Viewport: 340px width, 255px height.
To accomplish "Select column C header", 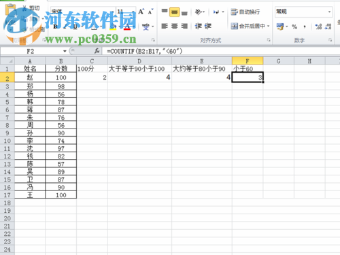I will click(x=92, y=61).
